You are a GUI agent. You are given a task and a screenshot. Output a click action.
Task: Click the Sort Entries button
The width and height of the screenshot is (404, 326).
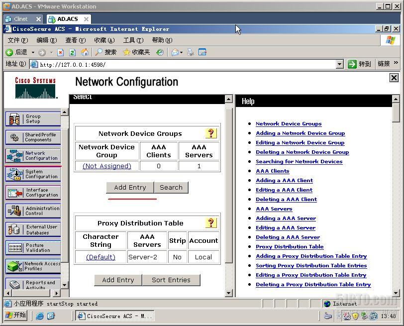171,280
